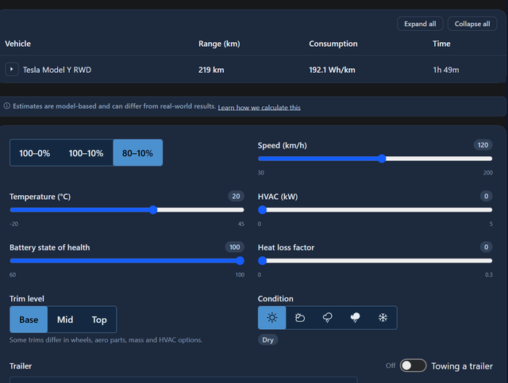The image size is (508, 383).
Task: Click the Heat loss factor value badge 0
Action: point(486,247)
